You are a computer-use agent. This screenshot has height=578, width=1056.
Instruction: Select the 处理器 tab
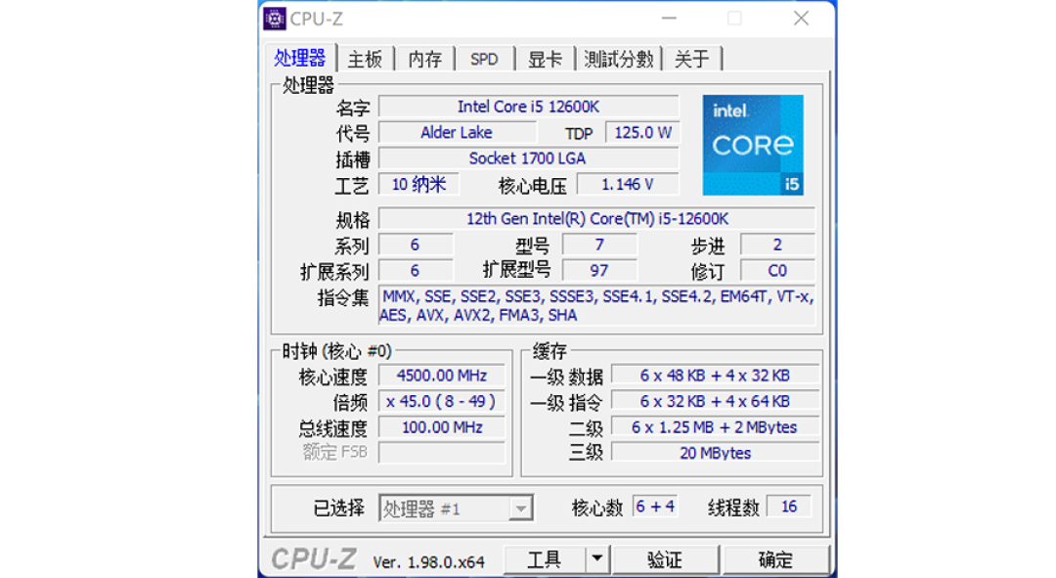300,58
